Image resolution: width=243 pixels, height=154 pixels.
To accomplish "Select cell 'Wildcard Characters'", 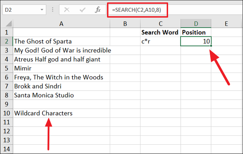I will (x=62, y=113).
